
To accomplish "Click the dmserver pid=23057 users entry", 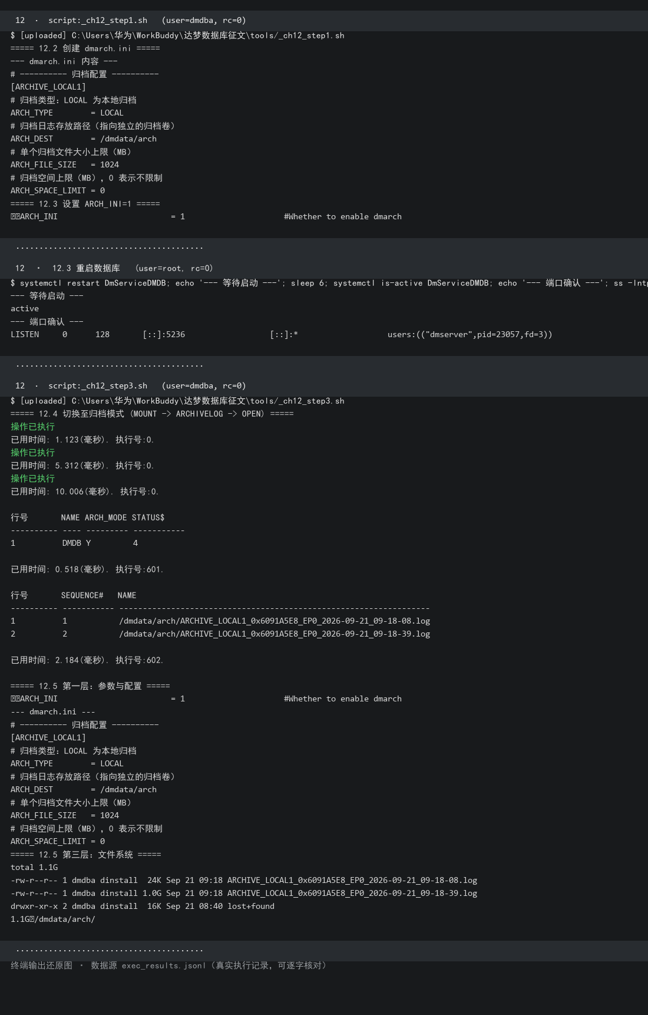I will [470, 335].
